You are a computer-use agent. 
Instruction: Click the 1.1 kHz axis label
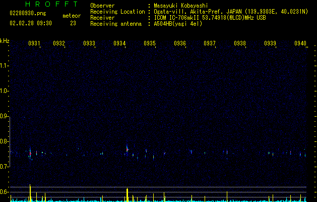4,66
